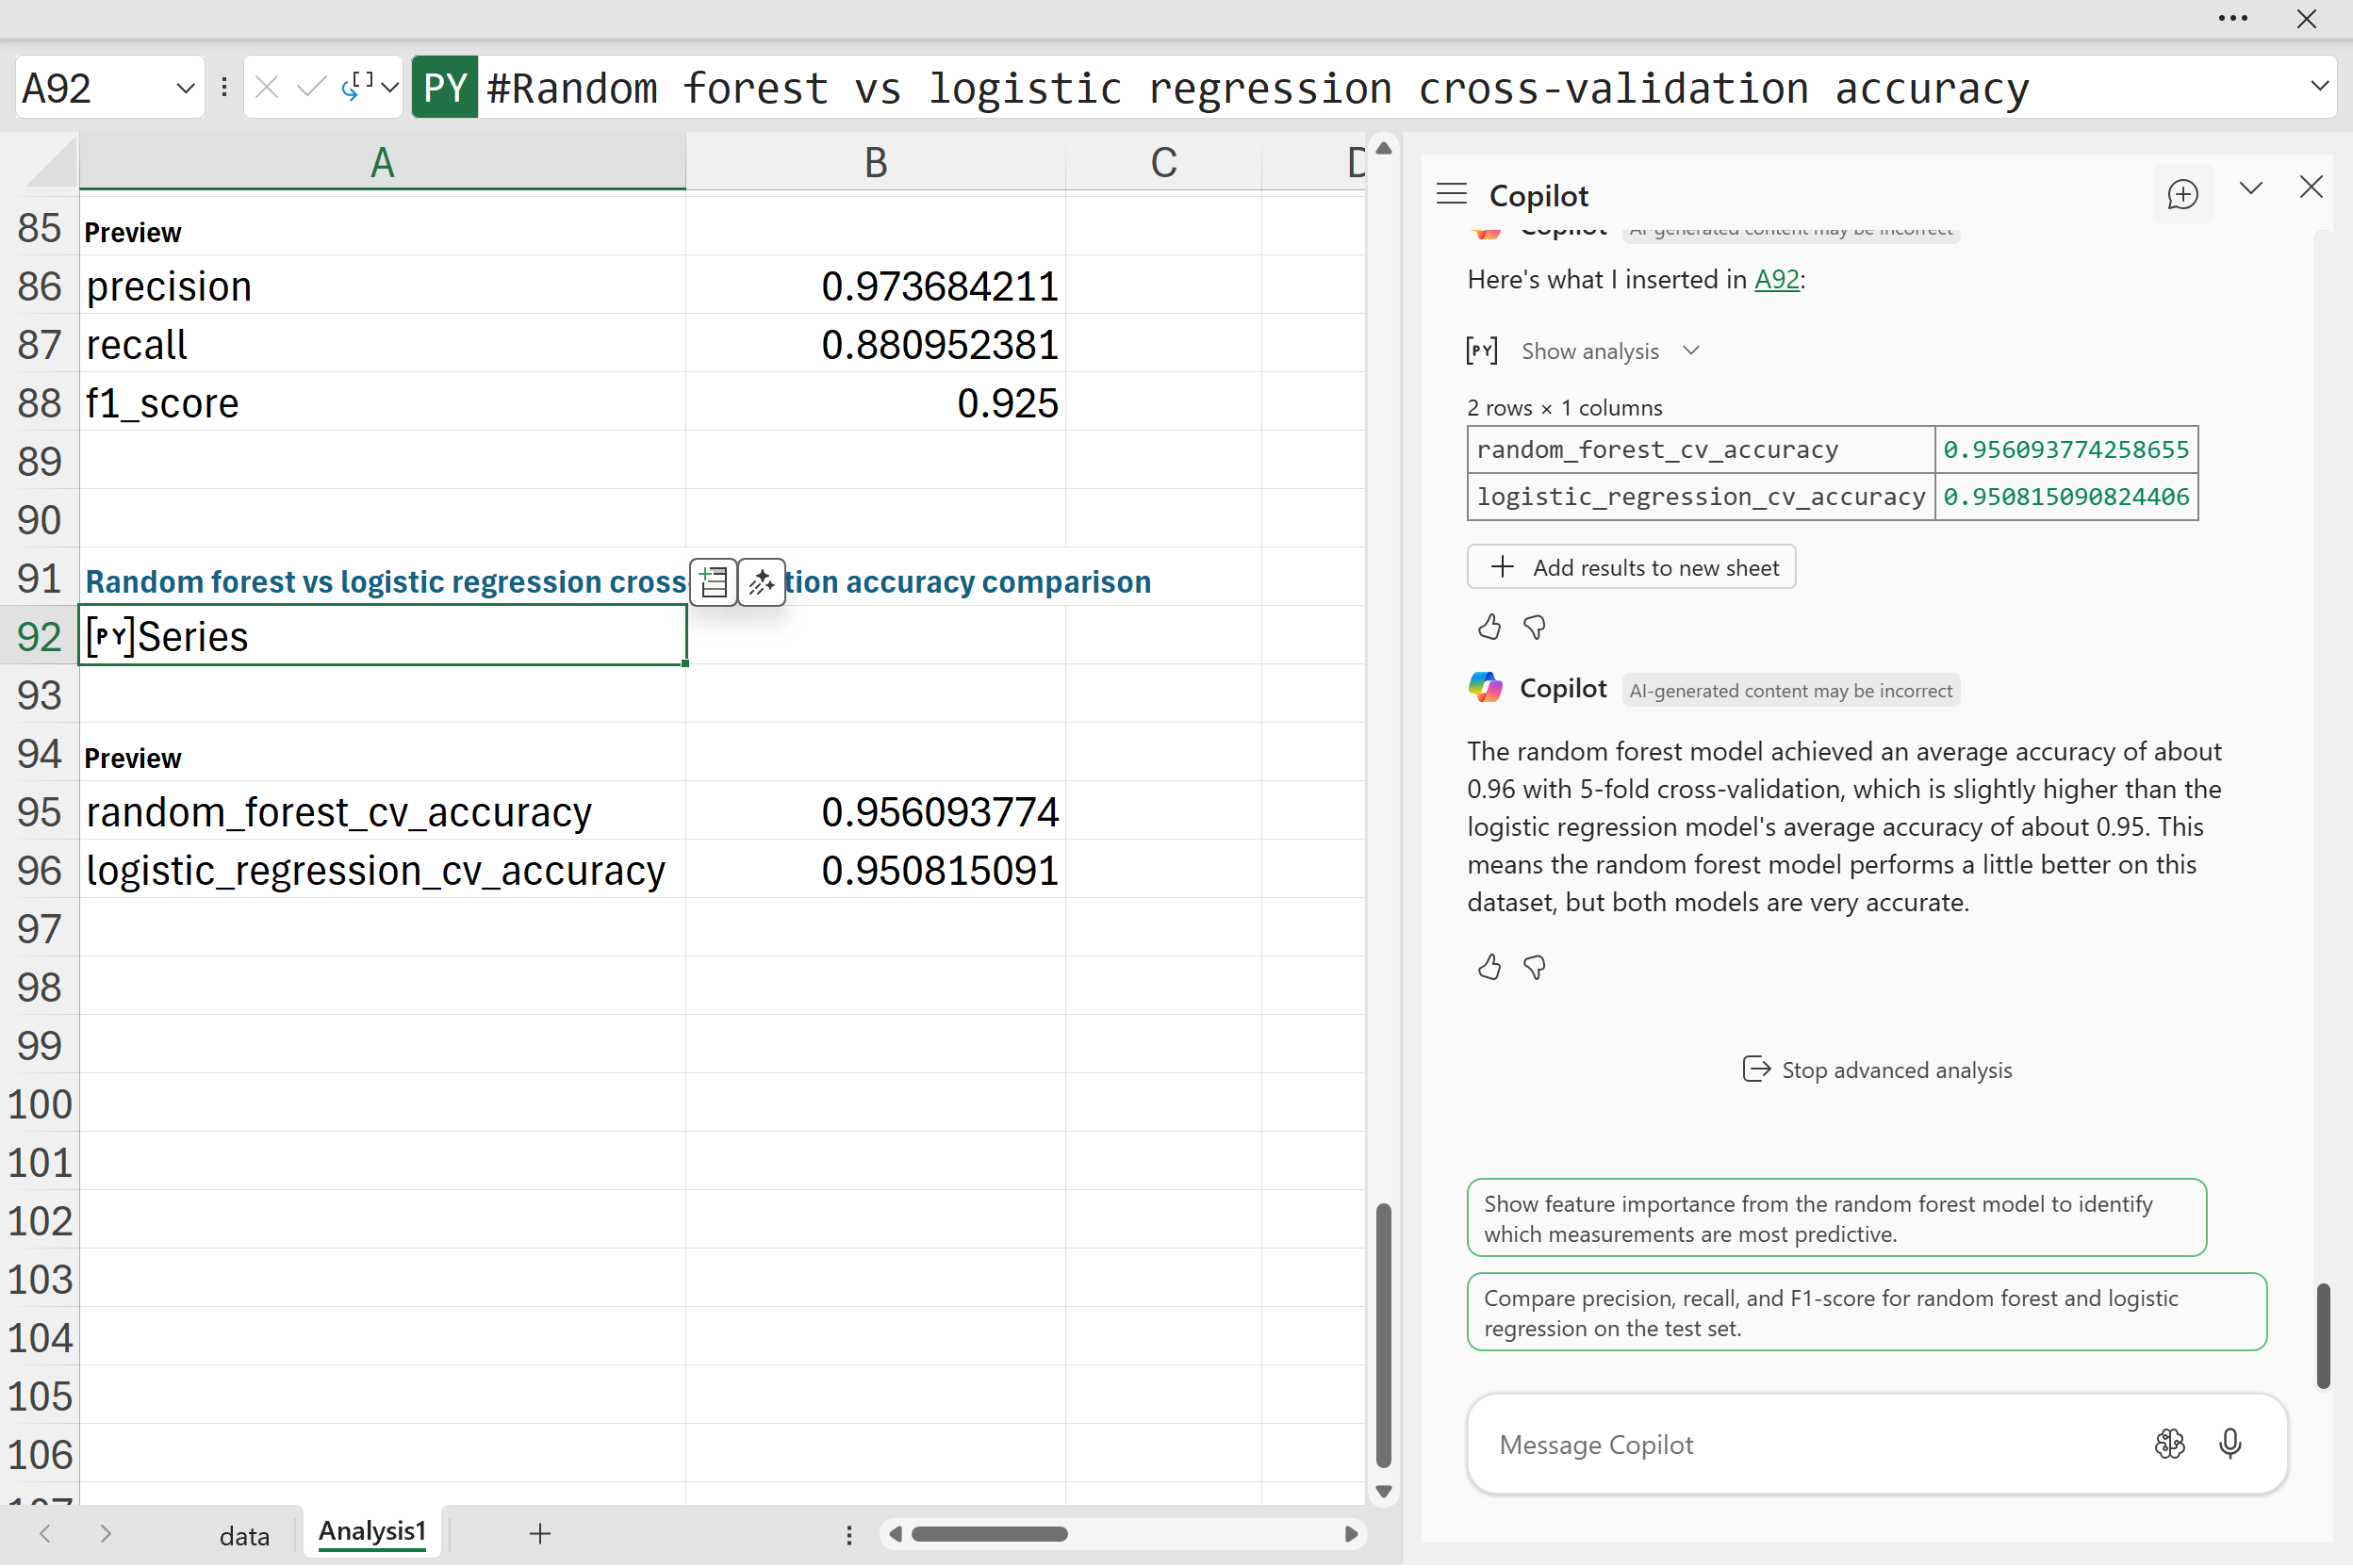
Task: Start a new Copilot chat
Action: 2182,194
